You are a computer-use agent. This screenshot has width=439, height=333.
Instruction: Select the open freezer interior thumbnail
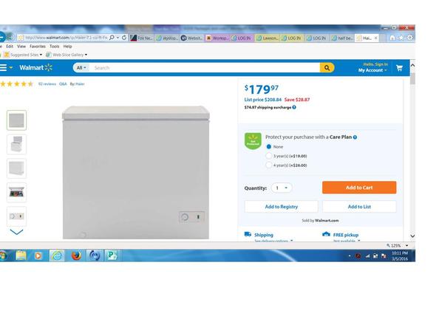click(x=16, y=193)
